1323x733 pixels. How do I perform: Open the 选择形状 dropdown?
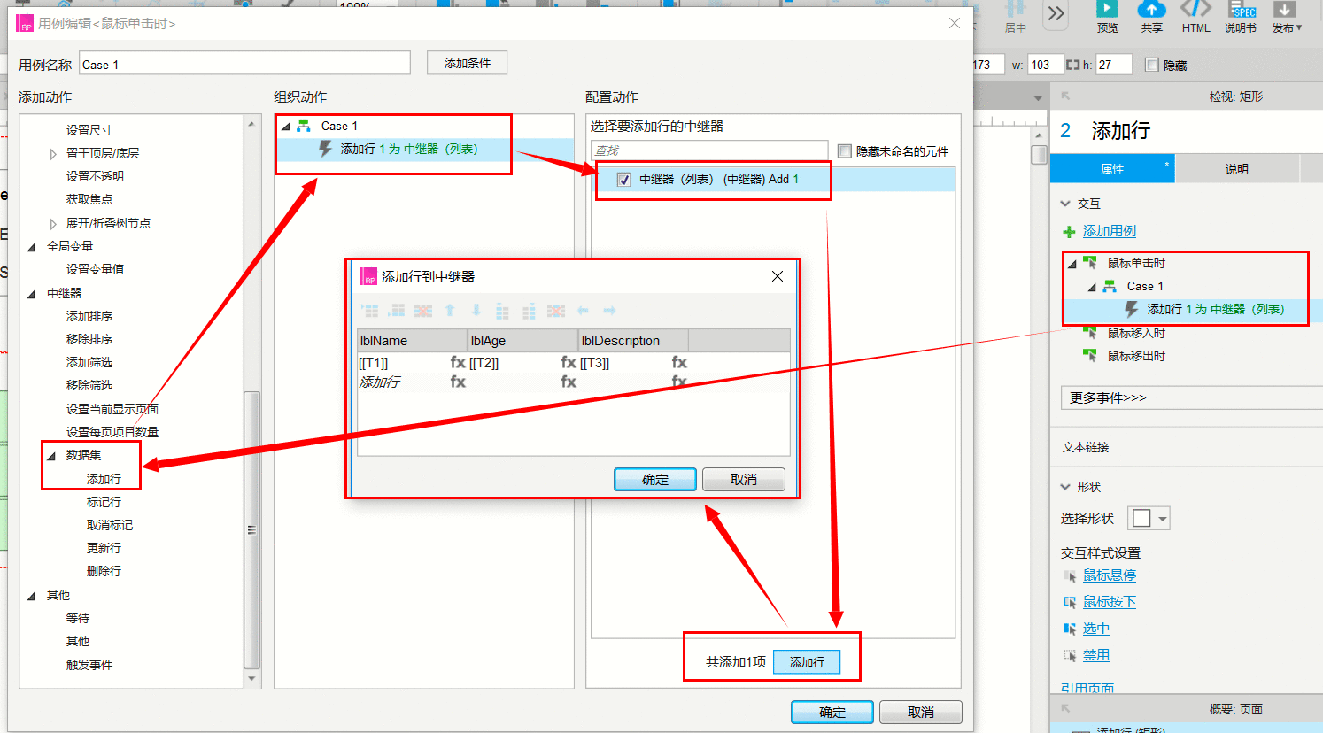coord(1149,518)
